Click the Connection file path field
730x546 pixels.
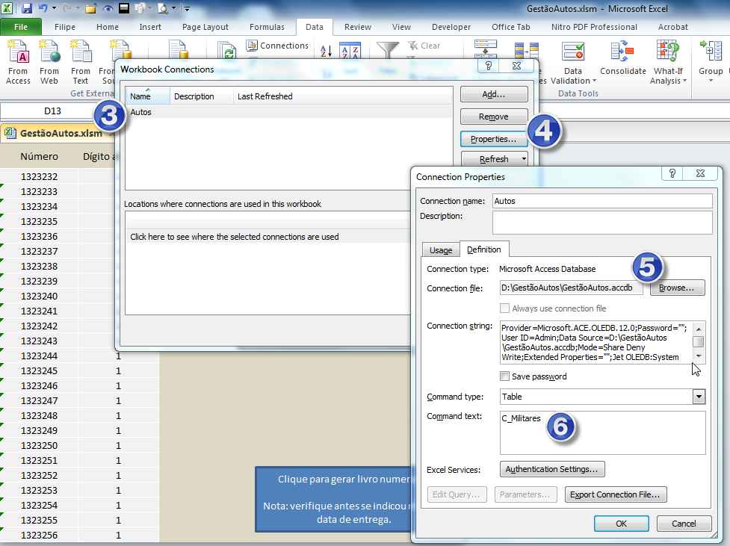tap(572, 288)
